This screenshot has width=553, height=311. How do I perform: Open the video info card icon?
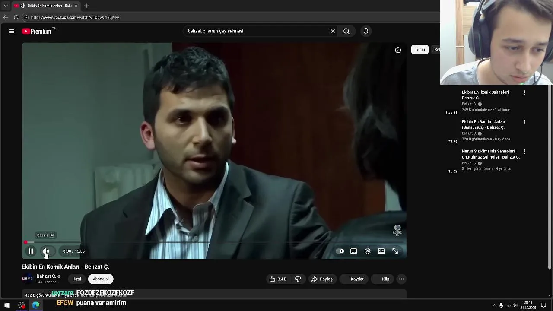point(398,50)
